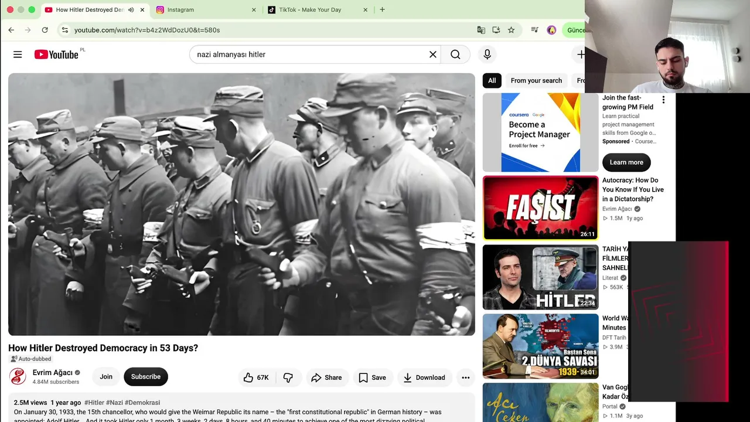Click the Güncelle update button in Chrome

tap(575, 30)
